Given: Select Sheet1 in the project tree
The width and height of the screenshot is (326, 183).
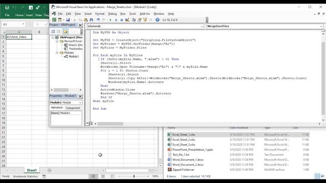Looking at the screenshot, I should click(x=75, y=45).
